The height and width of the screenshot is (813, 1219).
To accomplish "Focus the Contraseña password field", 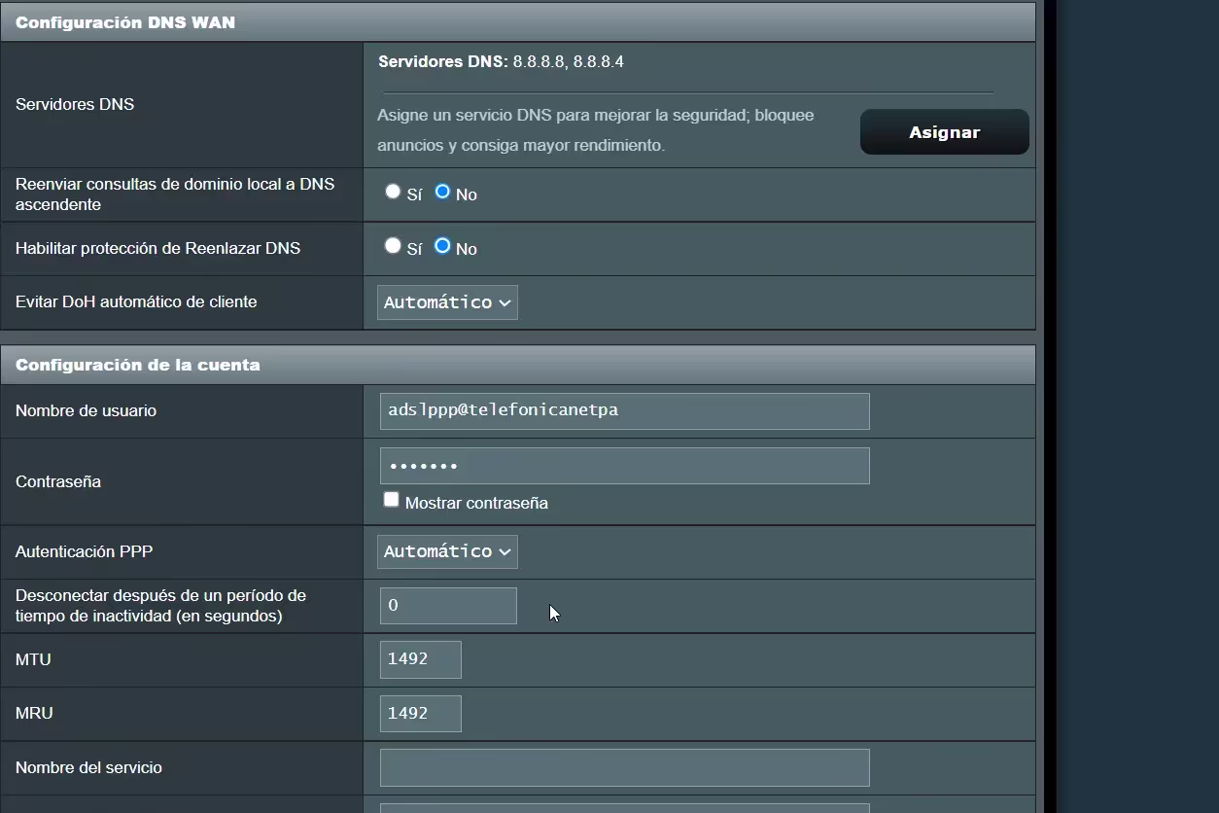I will [x=624, y=466].
